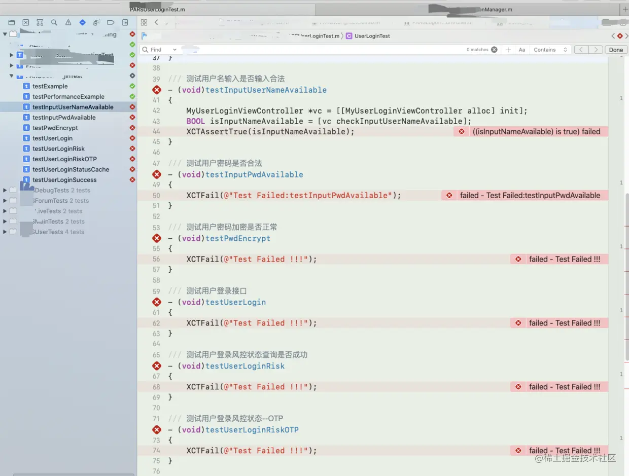Go to next find match arrow

click(x=596, y=50)
